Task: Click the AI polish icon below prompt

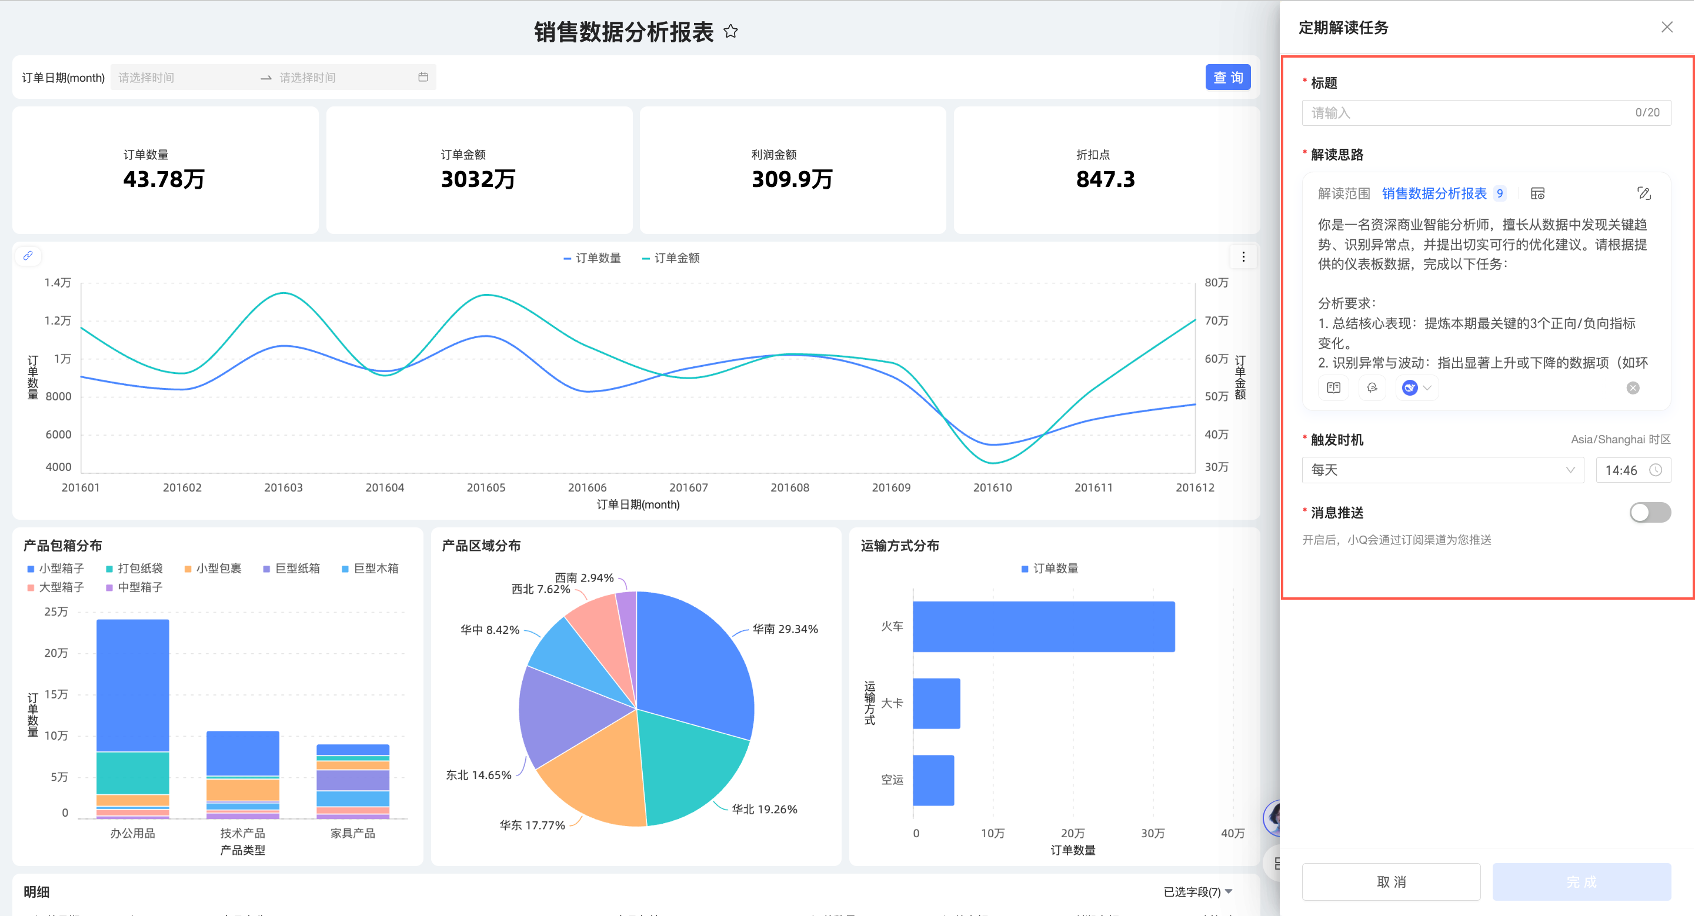Action: 1372,388
